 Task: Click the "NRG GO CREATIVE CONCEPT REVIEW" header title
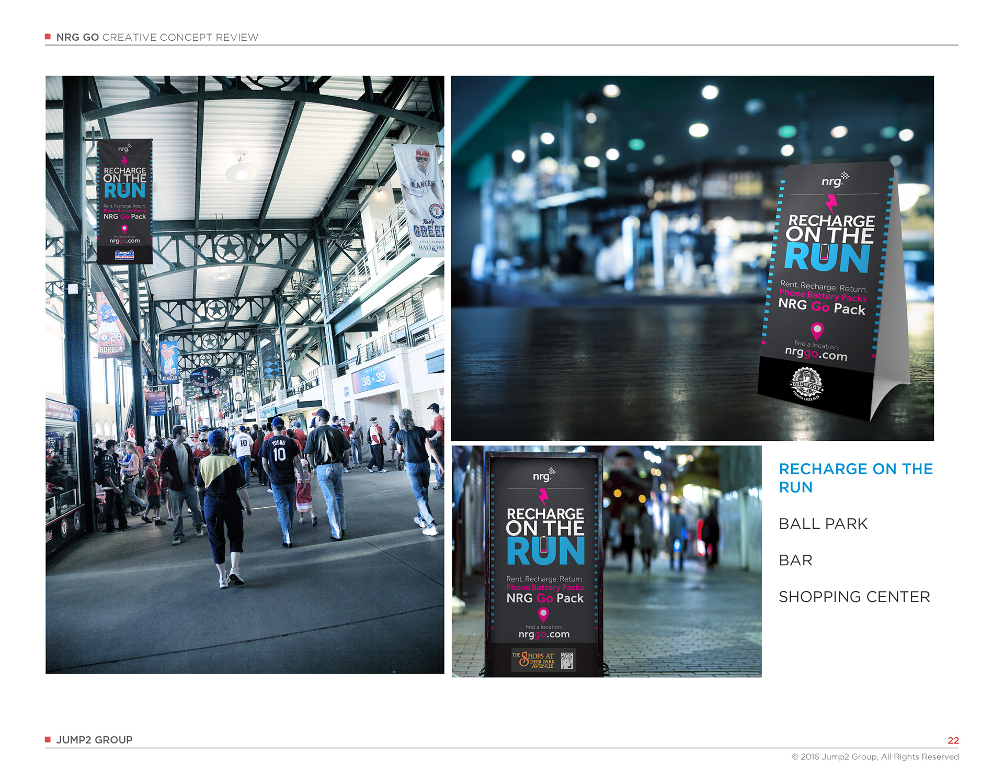click(x=157, y=37)
